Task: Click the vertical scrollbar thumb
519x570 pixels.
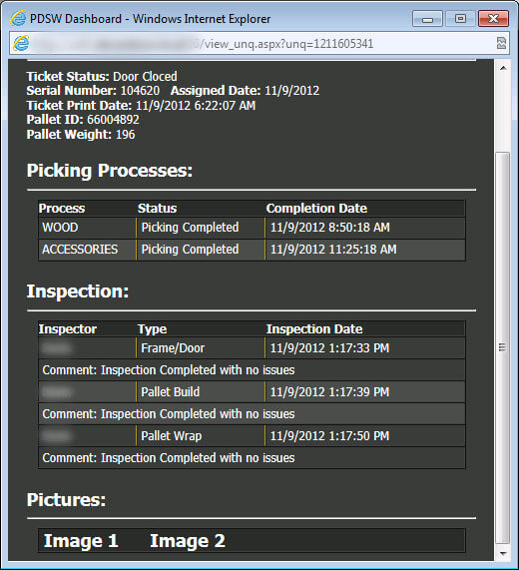Action: pos(503,347)
